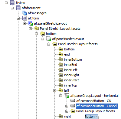Click the af:panelBorderLayout dashed-box icon
Screen dimensions: 121x119
[49, 39]
